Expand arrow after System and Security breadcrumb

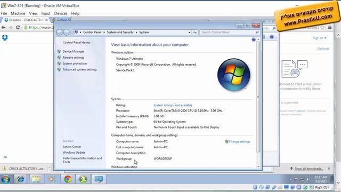click(x=136, y=32)
